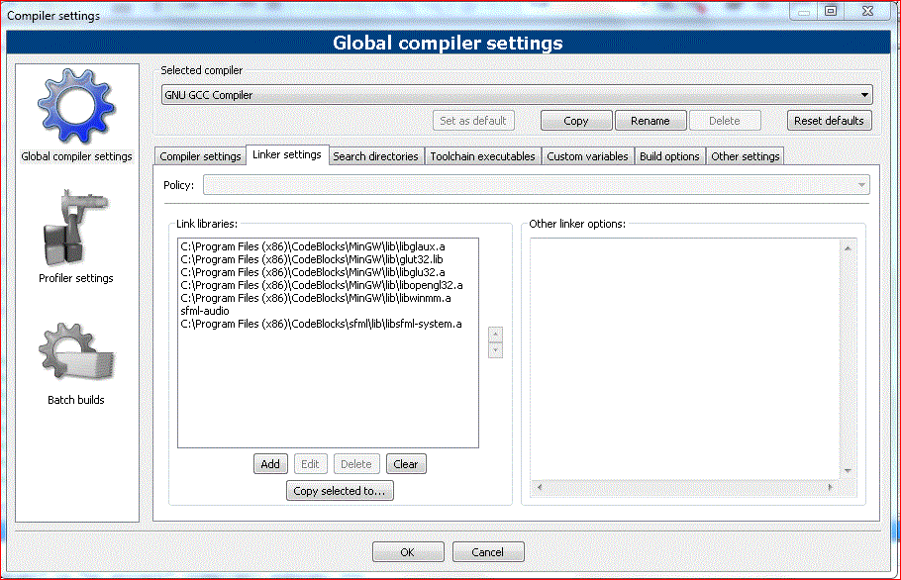
Task: Go to Toolchain executables tab
Action: tap(483, 156)
